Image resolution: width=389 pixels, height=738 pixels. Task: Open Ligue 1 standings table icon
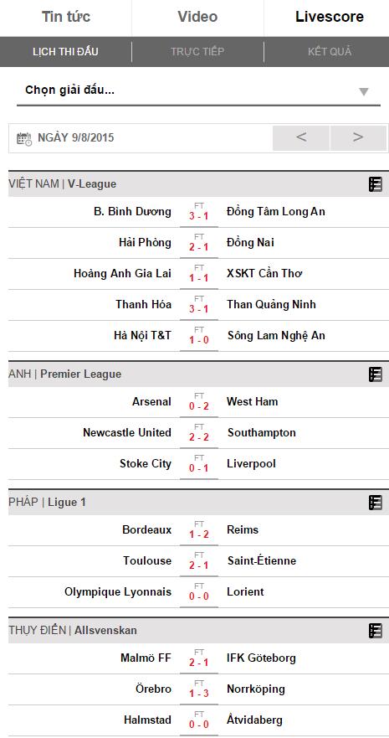pyautogui.click(x=375, y=503)
